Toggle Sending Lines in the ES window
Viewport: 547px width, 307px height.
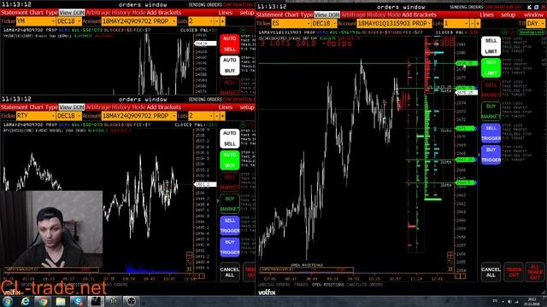531,32
